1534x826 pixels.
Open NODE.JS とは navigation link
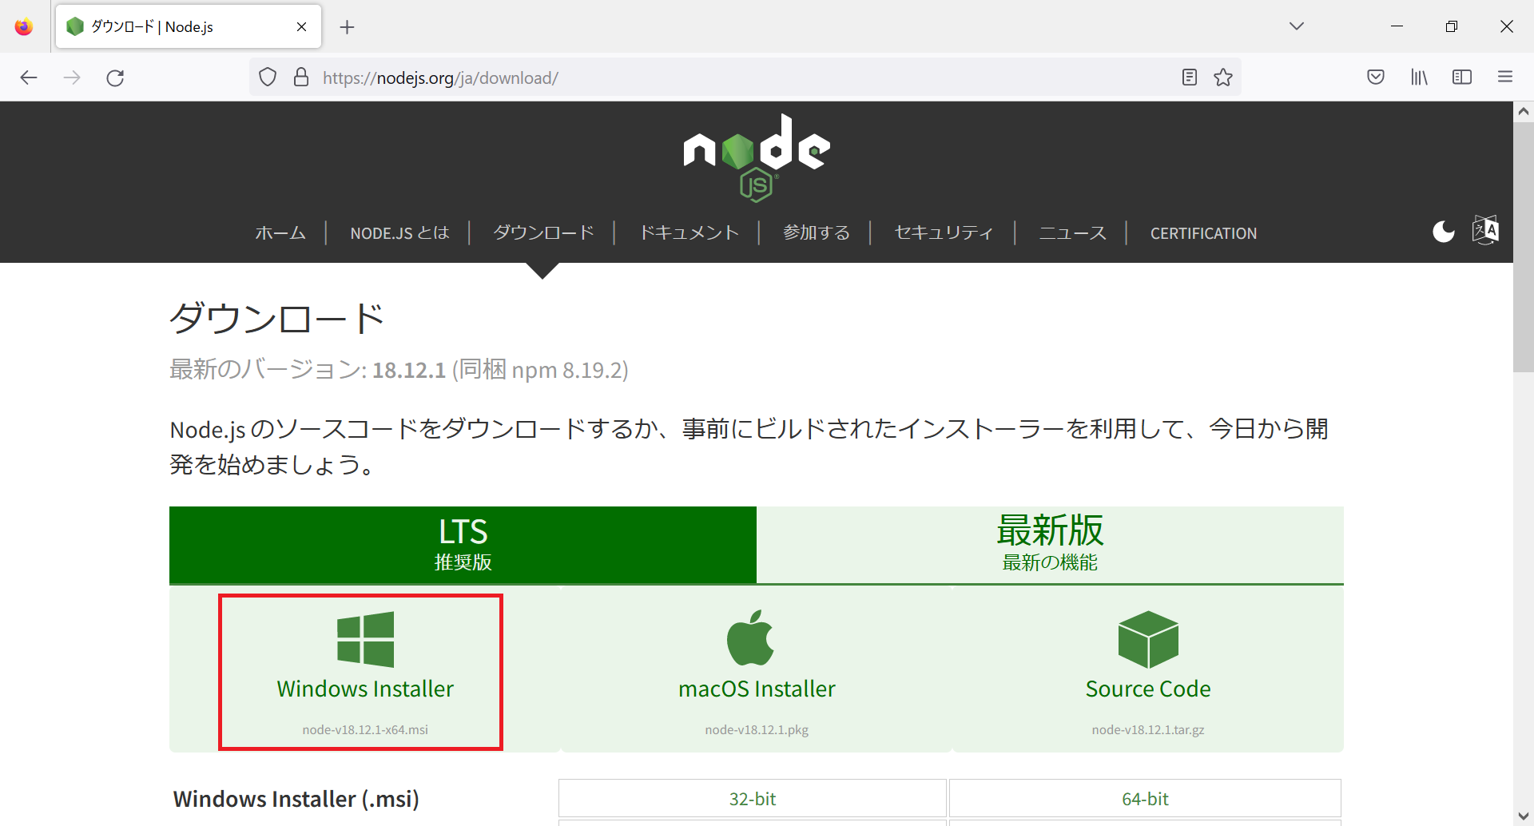pos(399,233)
